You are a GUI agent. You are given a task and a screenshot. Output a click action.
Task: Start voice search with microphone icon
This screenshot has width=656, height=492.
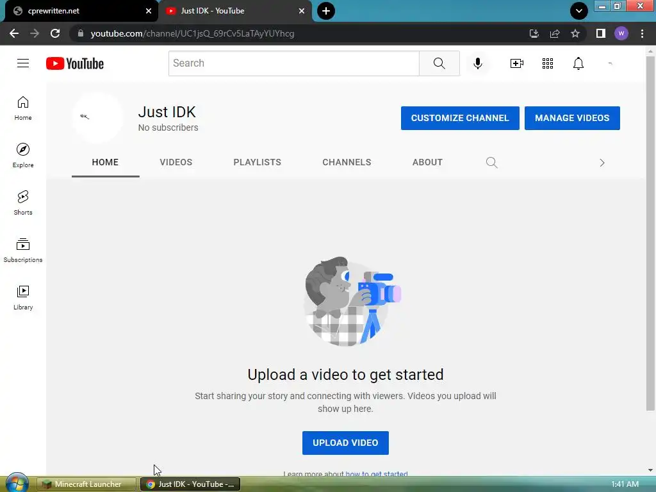[x=478, y=63]
